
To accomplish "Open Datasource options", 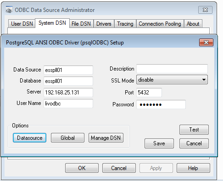I will 29,137.
